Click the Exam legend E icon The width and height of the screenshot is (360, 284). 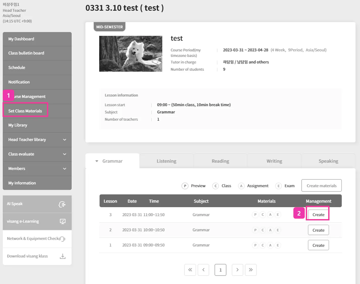coord(279,186)
